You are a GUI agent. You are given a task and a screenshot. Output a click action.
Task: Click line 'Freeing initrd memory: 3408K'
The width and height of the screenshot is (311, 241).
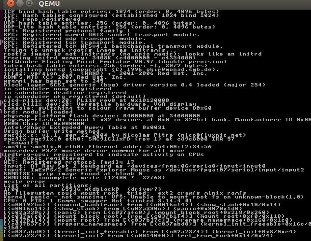click(99, 58)
